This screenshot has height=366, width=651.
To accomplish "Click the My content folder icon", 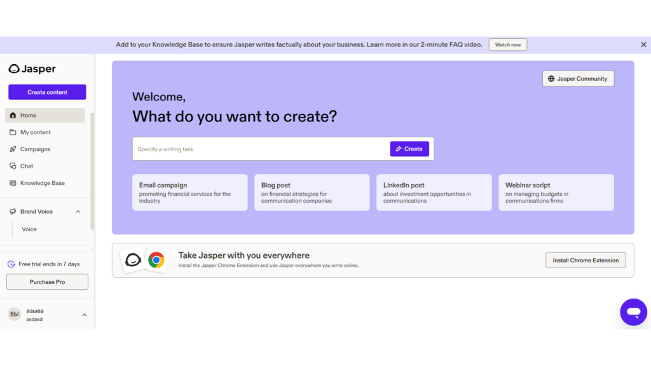I will [13, 132].
